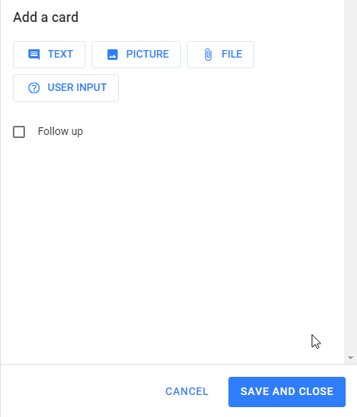This screenshot has width=357, height=417.
Task: Click the image icon on PICTURE button
Action: coord(113,55)
